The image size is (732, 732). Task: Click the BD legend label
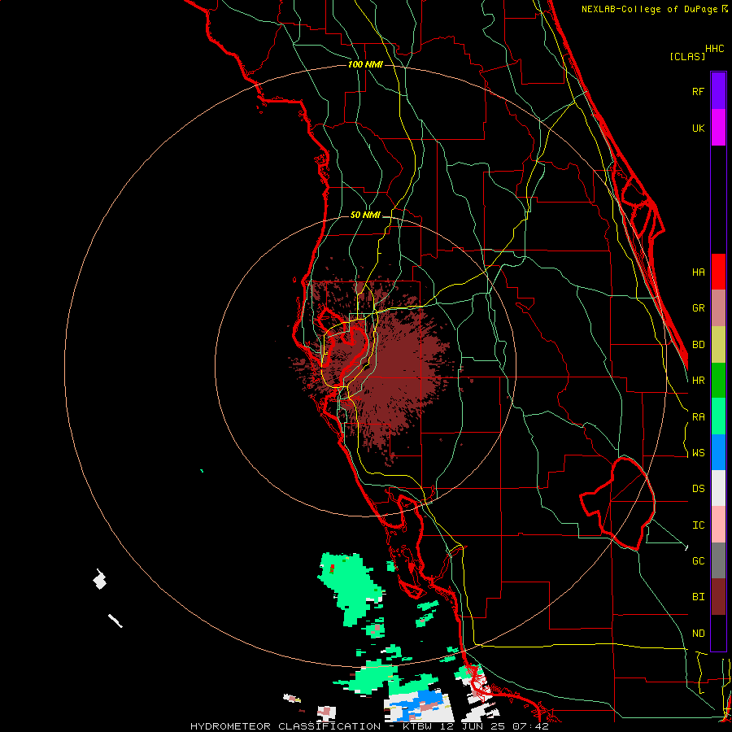698,345
